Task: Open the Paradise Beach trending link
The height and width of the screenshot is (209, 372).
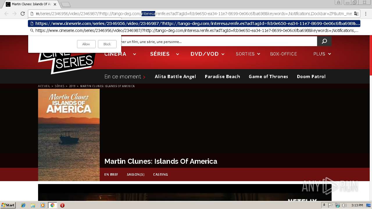Action: [222, 77]
